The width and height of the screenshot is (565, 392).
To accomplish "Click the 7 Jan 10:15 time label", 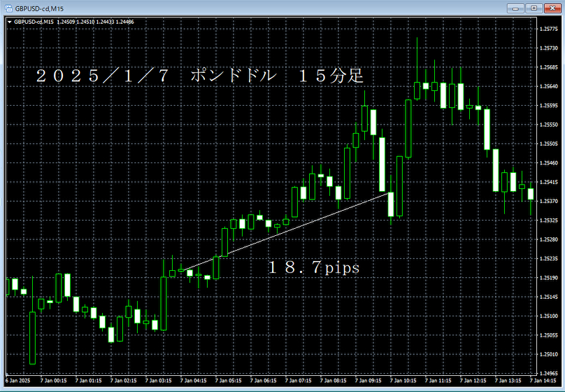I will 404,381.
